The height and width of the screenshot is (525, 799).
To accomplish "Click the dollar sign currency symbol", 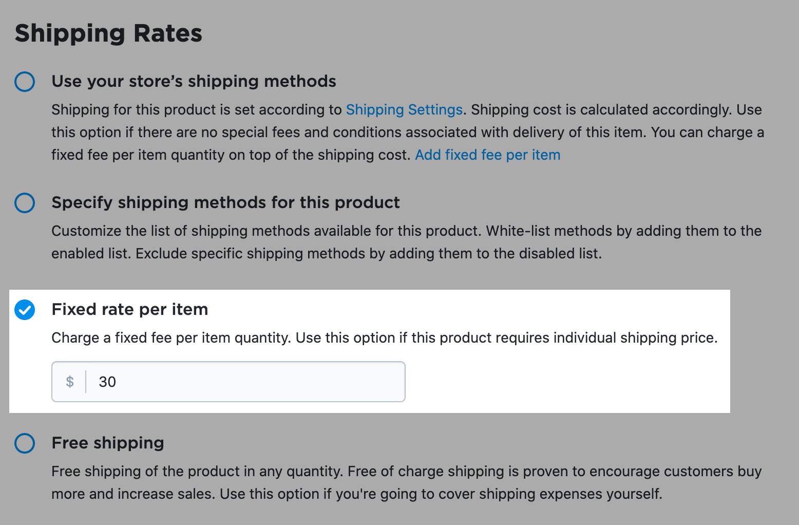I will pyautogui.click(x=70, y=382).
